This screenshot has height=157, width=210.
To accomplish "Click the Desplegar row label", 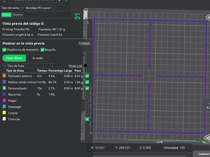I will (x=15, y=107).
